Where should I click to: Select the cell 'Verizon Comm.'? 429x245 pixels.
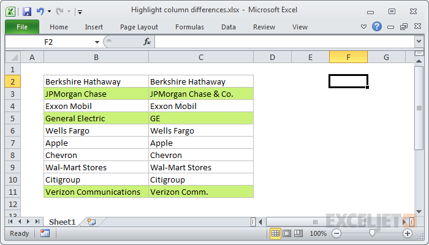click(x=201, y=192)
